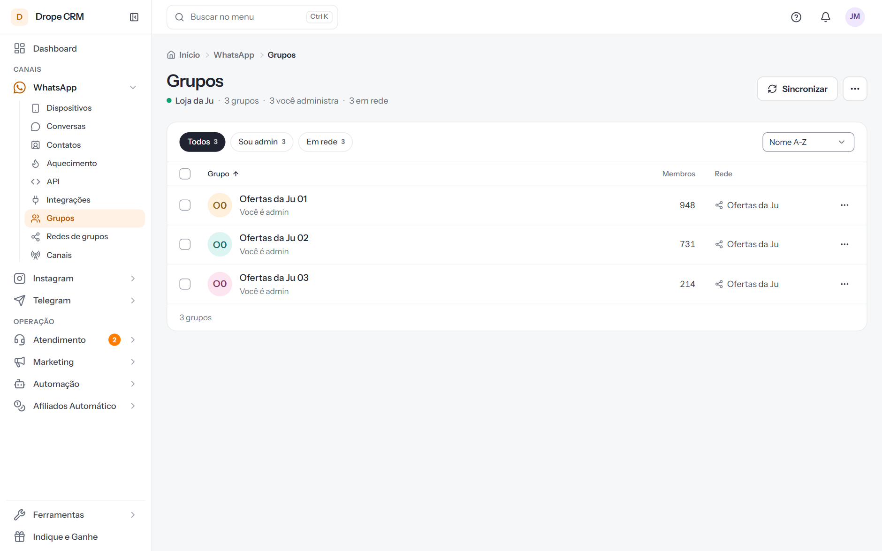Screen dimensions: 882x551
Task: Check the Ofertas da Ju 02 checkbox
Action: pos(185,244)
